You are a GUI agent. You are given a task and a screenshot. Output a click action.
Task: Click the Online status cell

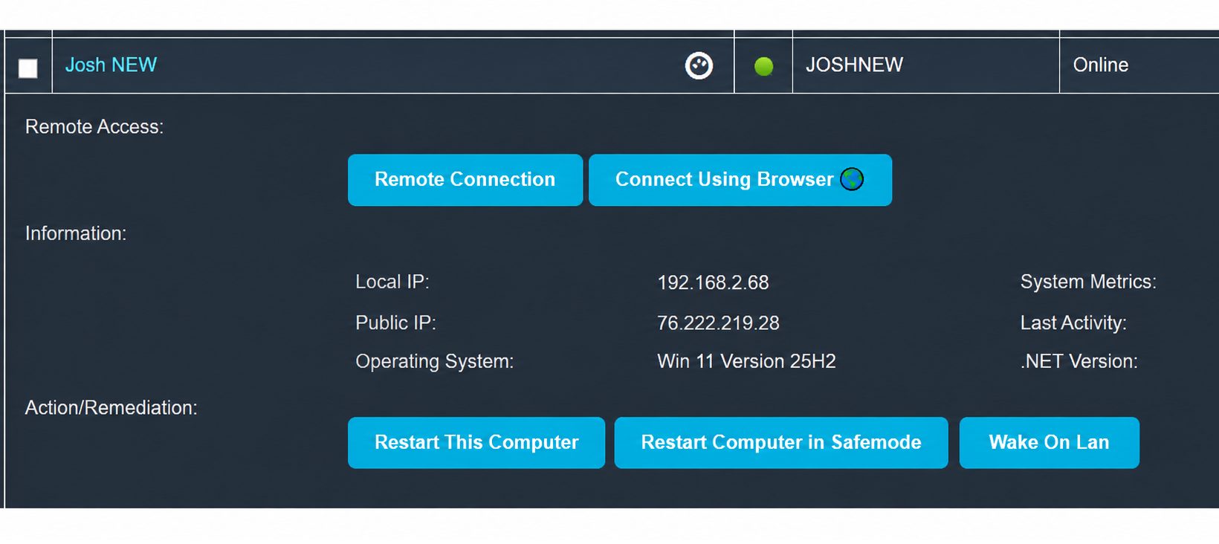tap(1139, 65)
